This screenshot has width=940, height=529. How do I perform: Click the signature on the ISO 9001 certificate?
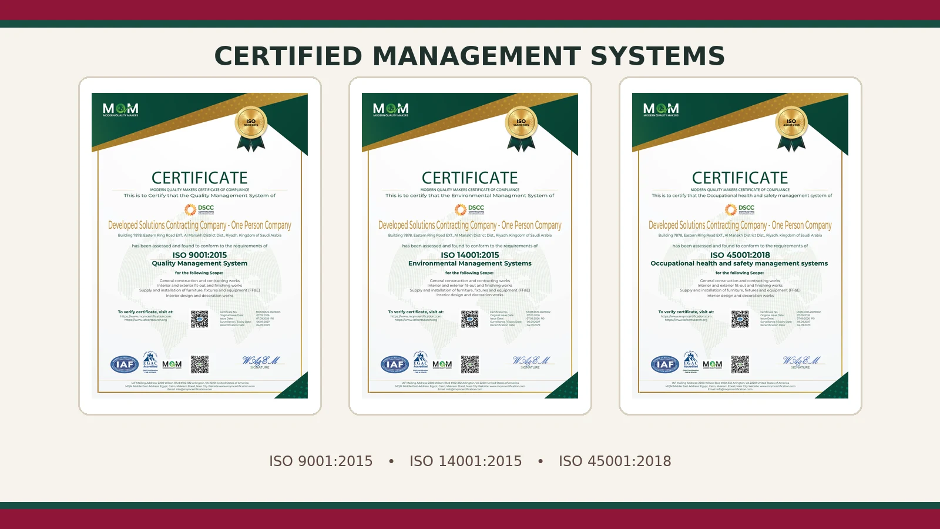click(x=260, y=361)
